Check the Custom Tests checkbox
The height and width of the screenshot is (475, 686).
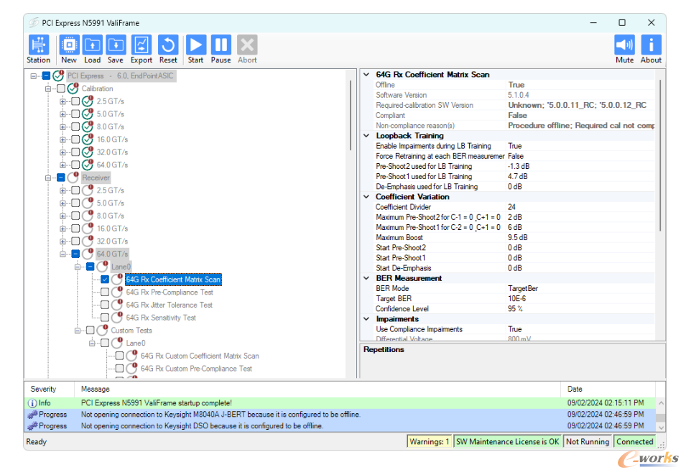(90, 330)
